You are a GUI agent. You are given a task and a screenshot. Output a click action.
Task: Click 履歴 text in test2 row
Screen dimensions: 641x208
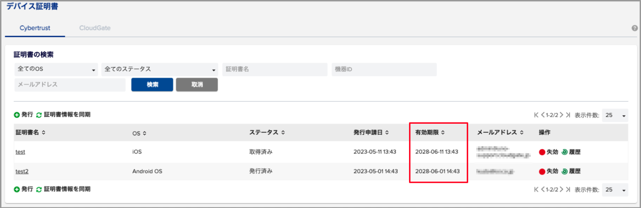tap(575, 171)
